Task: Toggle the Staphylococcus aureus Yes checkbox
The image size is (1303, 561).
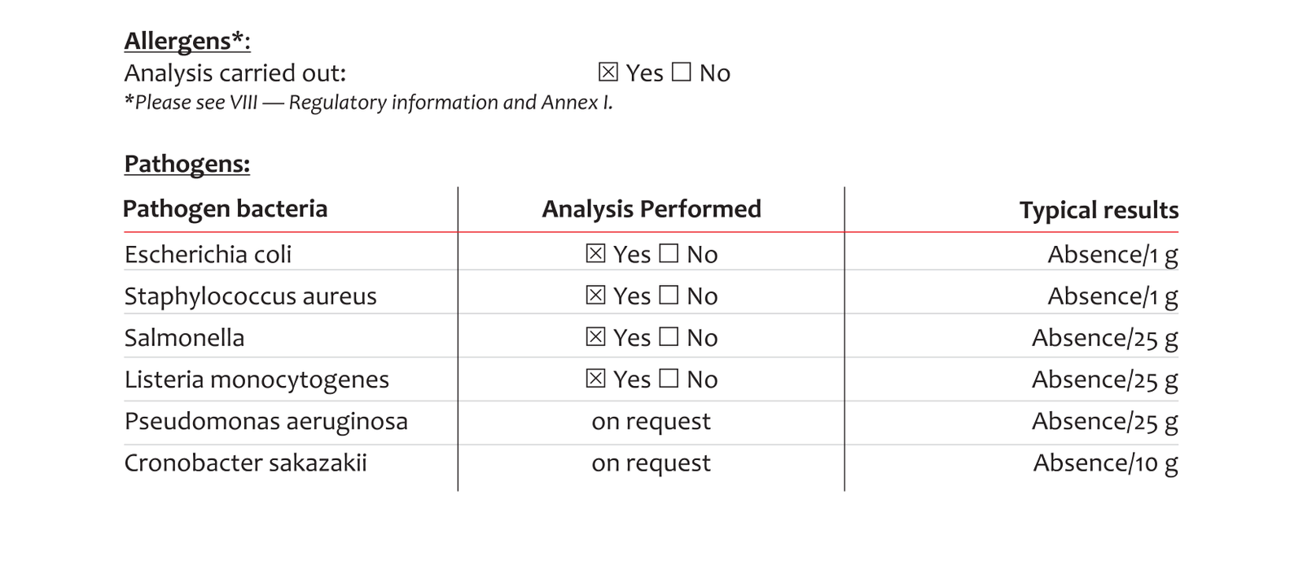Action: click(595, 296)
